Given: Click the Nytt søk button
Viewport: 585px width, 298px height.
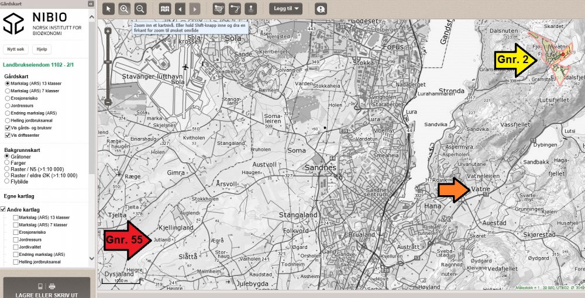Looking at the screenshot, I should pyautogui.click(x=15, y=50).
